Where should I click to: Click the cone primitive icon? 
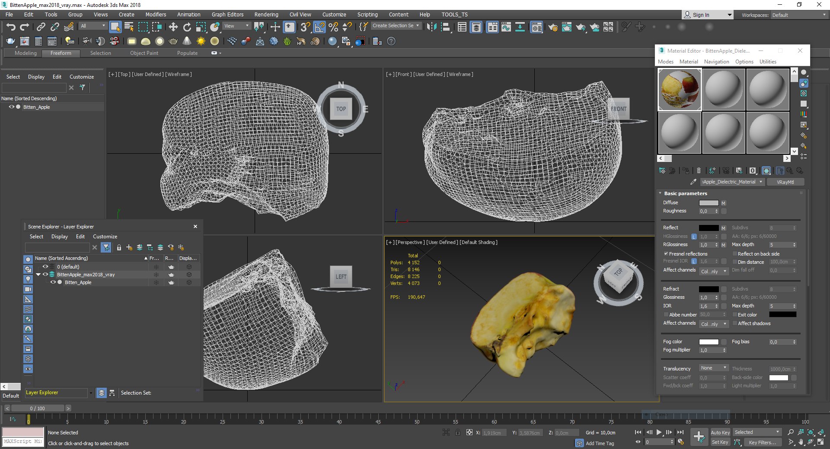(x=187, y=41)
